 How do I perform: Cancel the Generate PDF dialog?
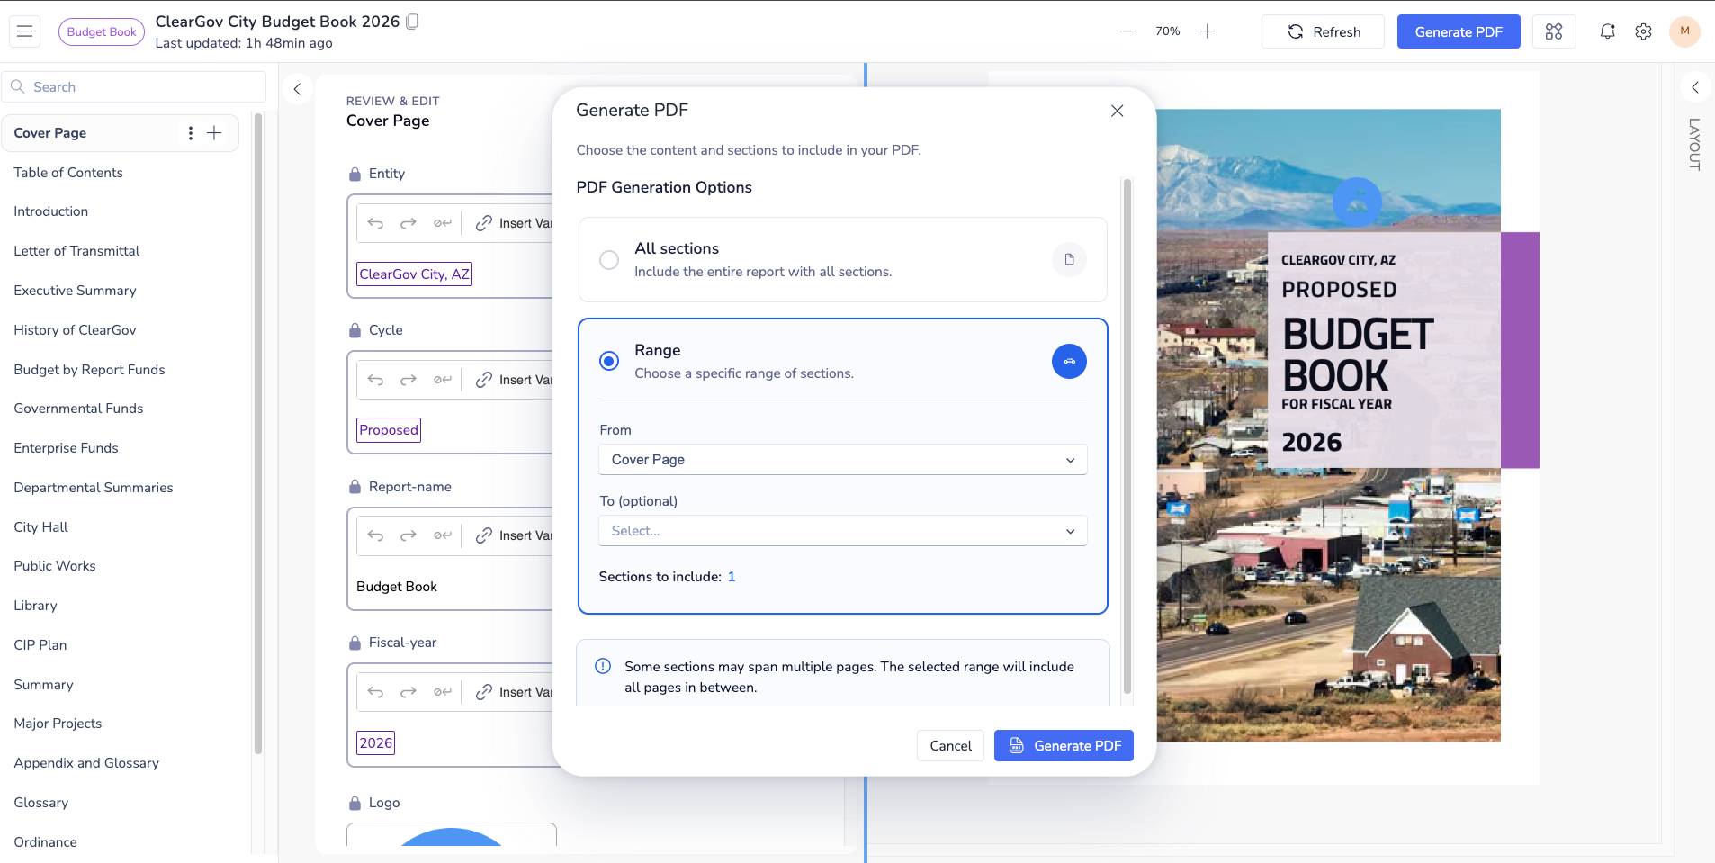(x=950, y=746)
